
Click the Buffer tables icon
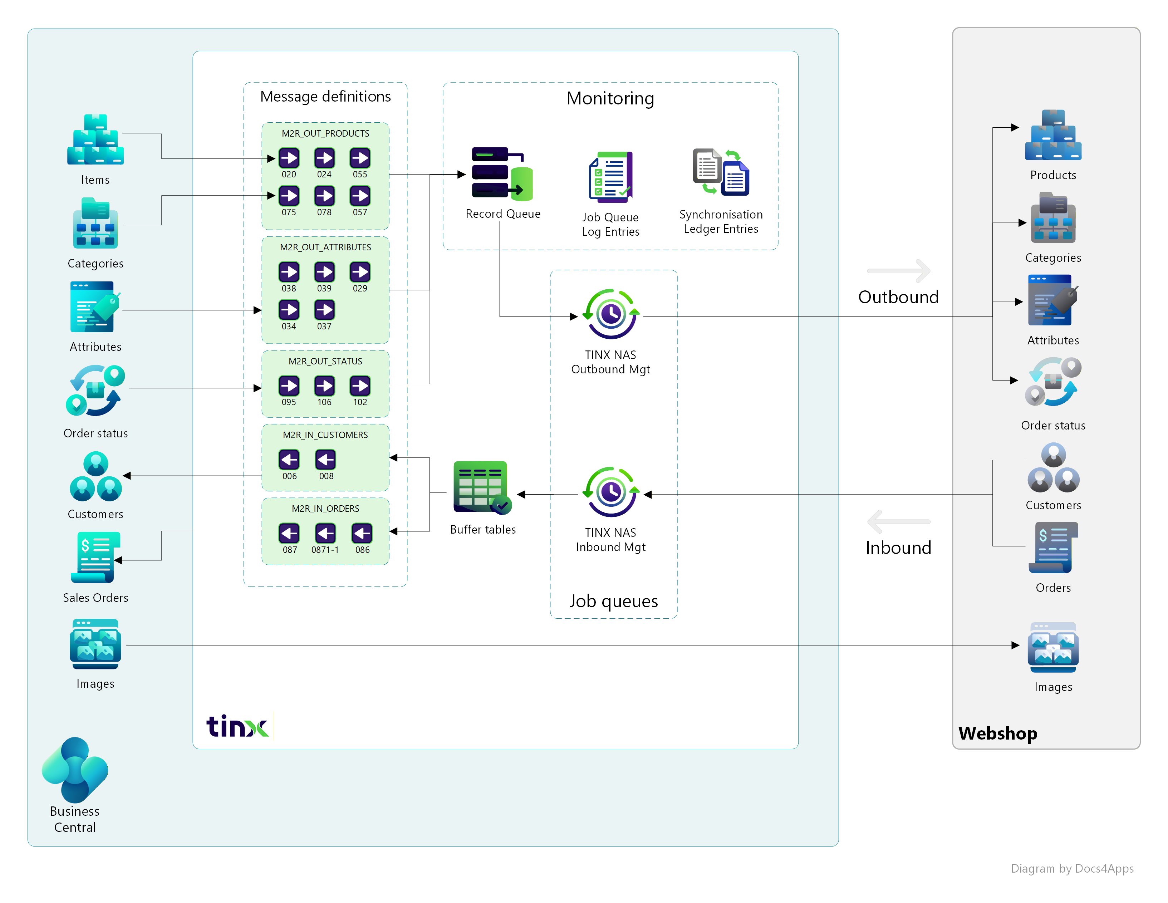click(x=482, y=487)
